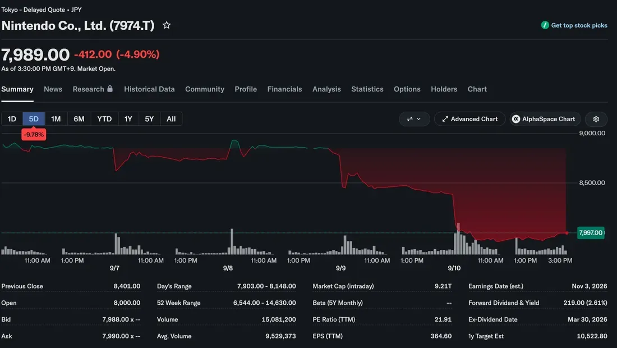Switch to the Summary tab

[17, 89]
